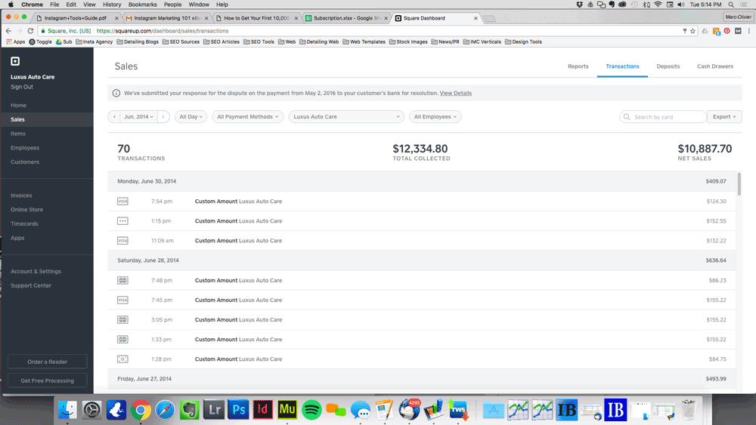Click the Search by card input field
This screenshot has width=756, height=425.
point(663,116)
